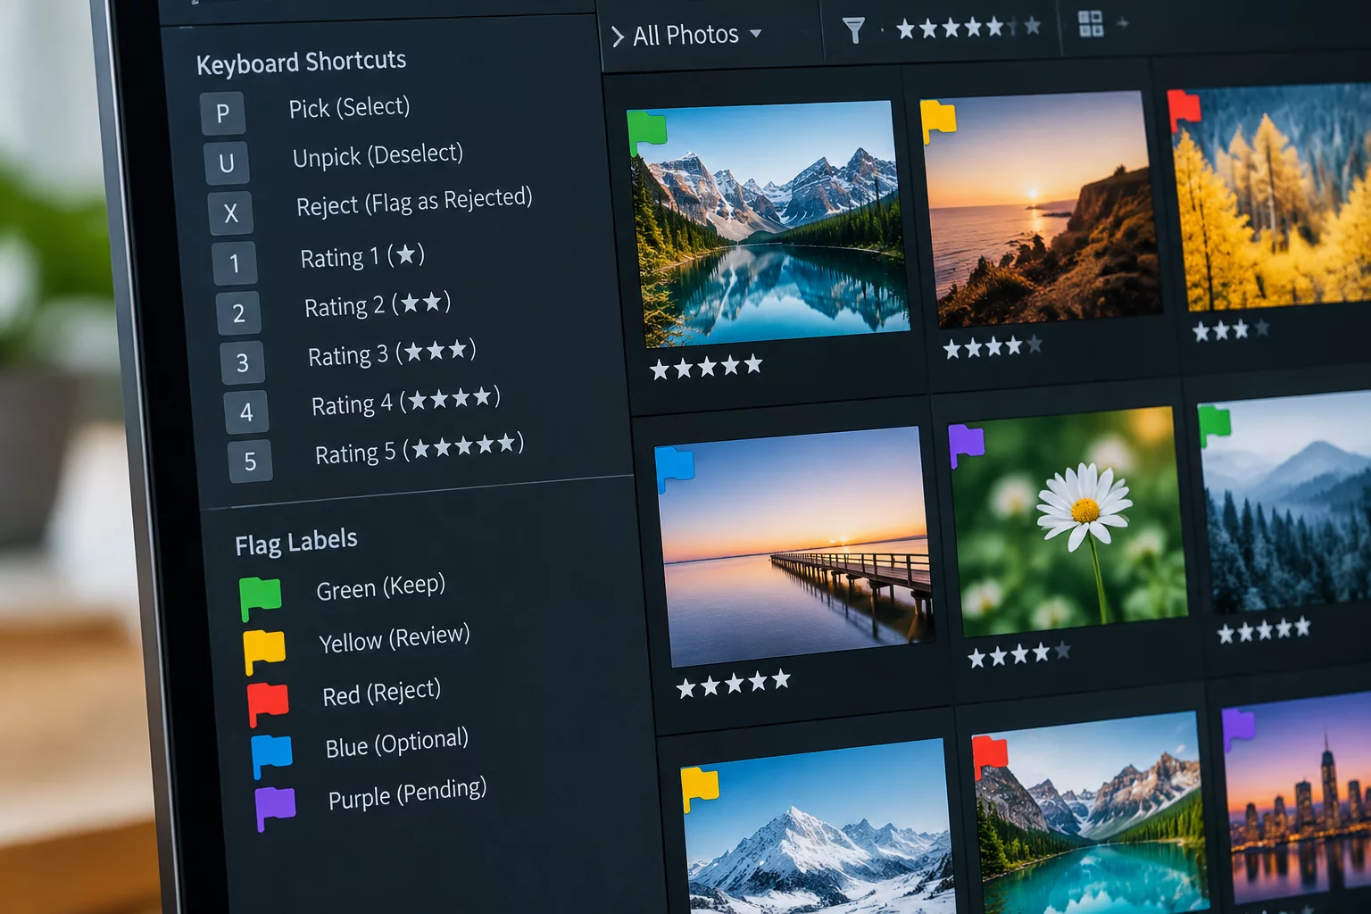Screen dimensions: 1371x914
Task: Select the purple Pending flag icon
Action: [275, 809]
